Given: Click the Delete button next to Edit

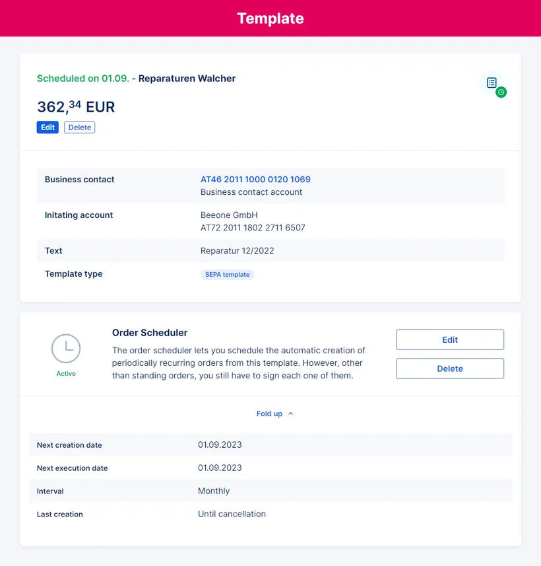Looking at the screenshot, I should (x=79, y=127).
